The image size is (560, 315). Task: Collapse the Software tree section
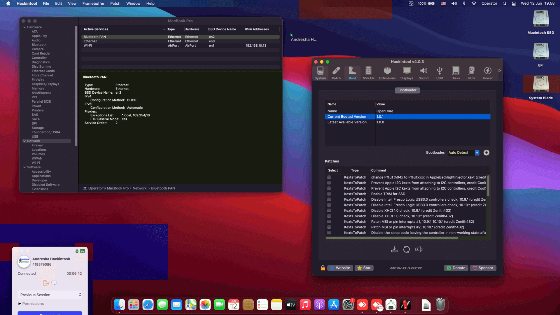pyautogui.click(x=24, y=167)
